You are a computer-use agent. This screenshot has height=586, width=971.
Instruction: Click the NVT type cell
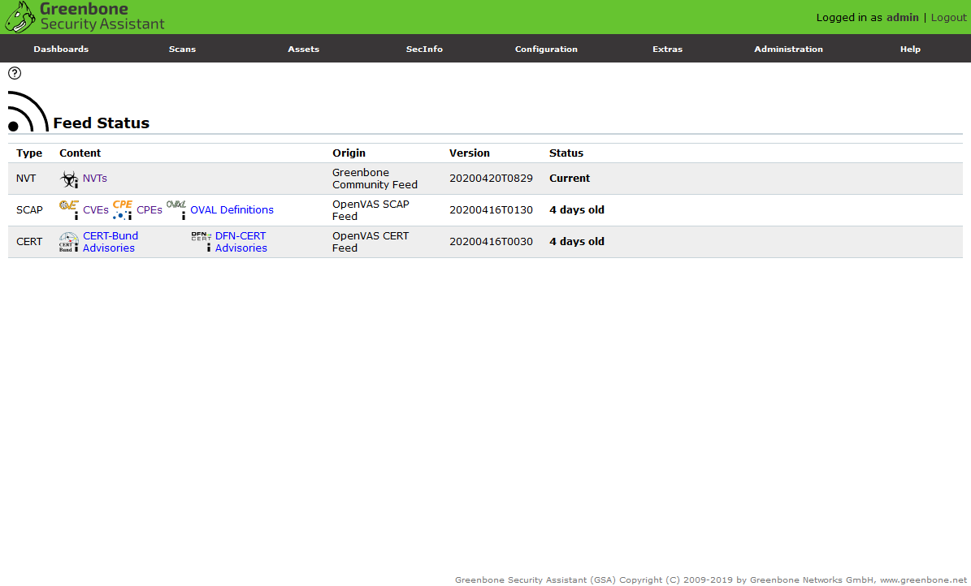click(x=26, y=179)
